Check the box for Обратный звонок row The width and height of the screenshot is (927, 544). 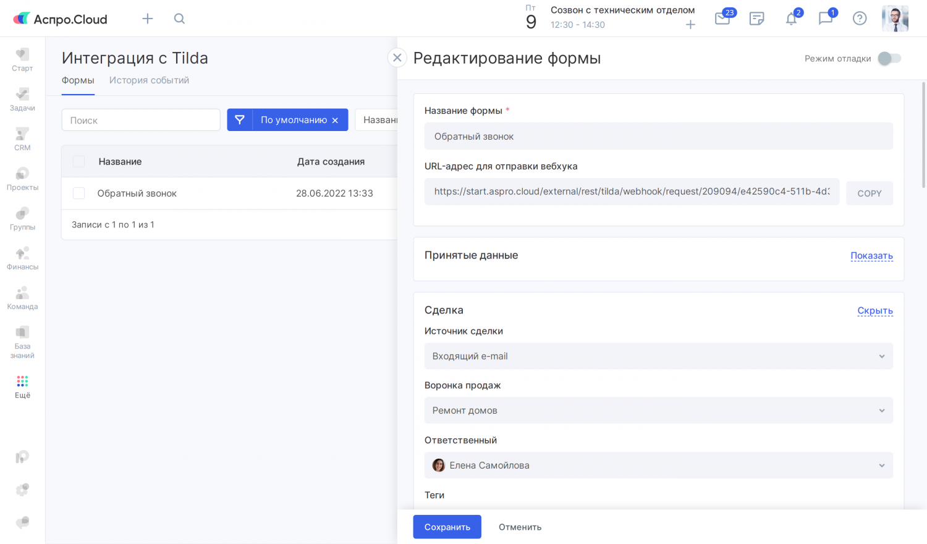(79, 193)
